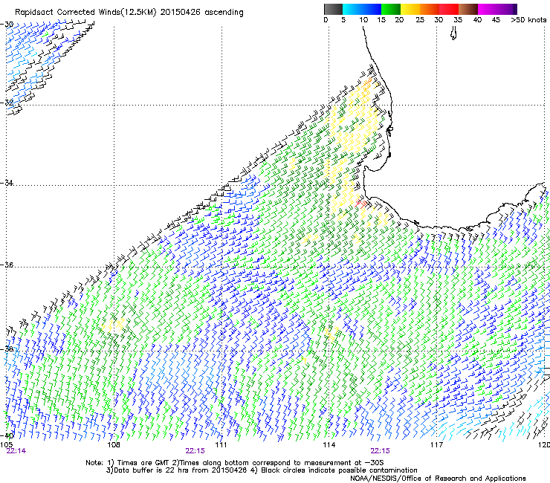Image resolution: width=550 pixels, height=483 pixels.
Task: Pick the magenta 40–45 knots legend swatch
Action: tap(488, 9)
